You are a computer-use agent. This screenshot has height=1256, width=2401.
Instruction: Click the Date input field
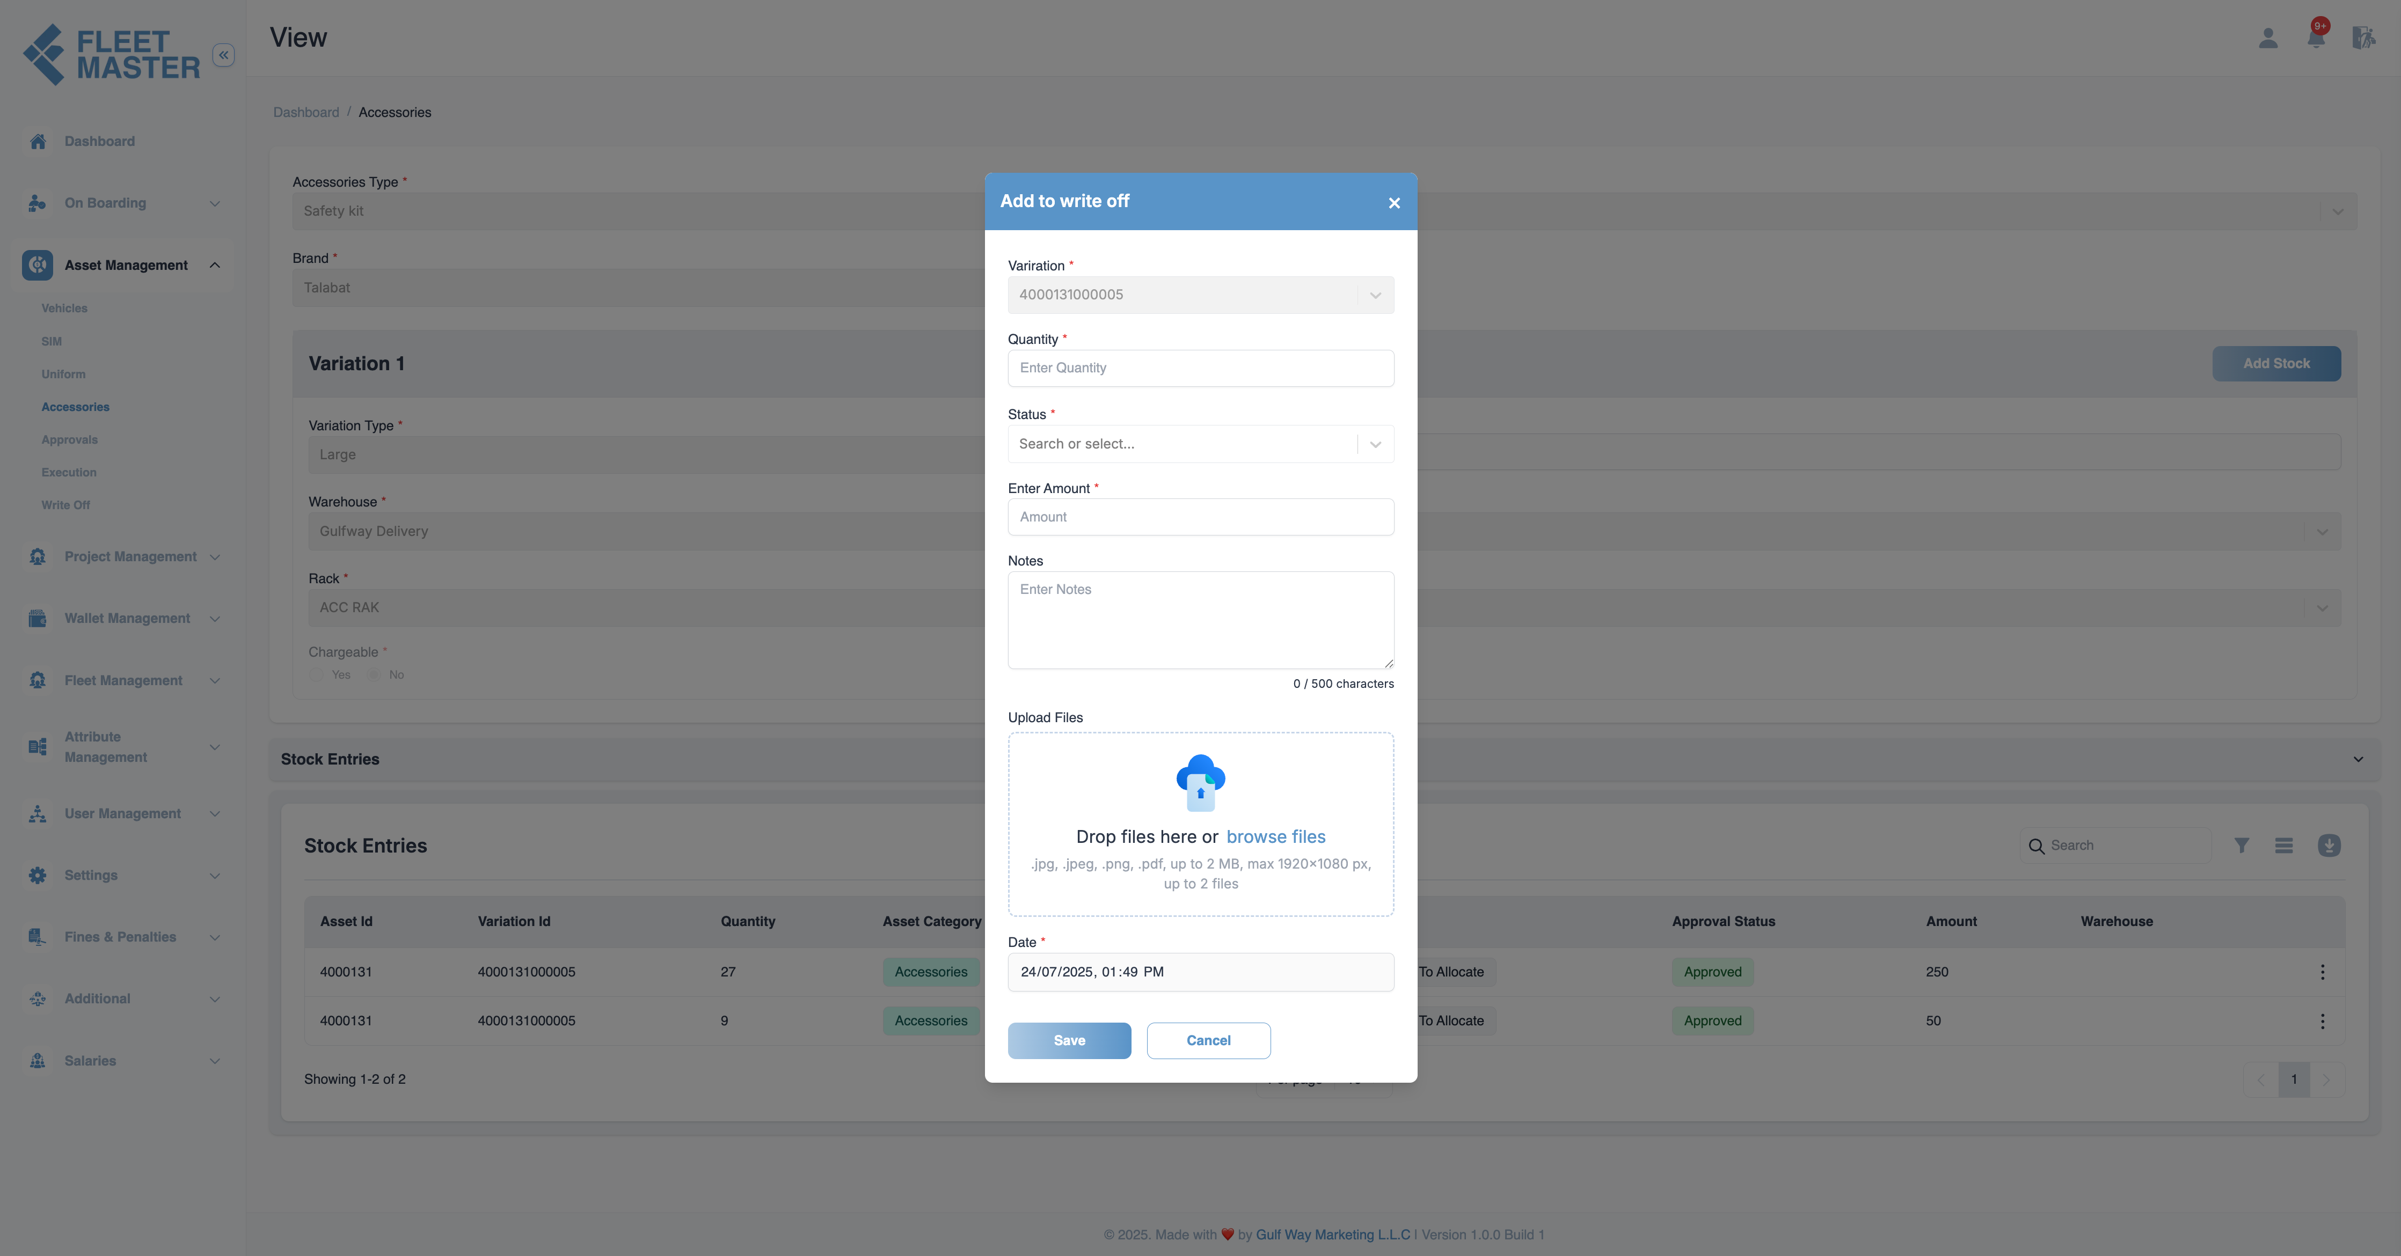(x=1200, y=972)
